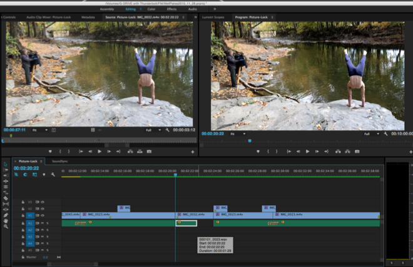Open timeline display settings wrench
Viewport: 413px width, 267px height.
(x=53, y=174)
